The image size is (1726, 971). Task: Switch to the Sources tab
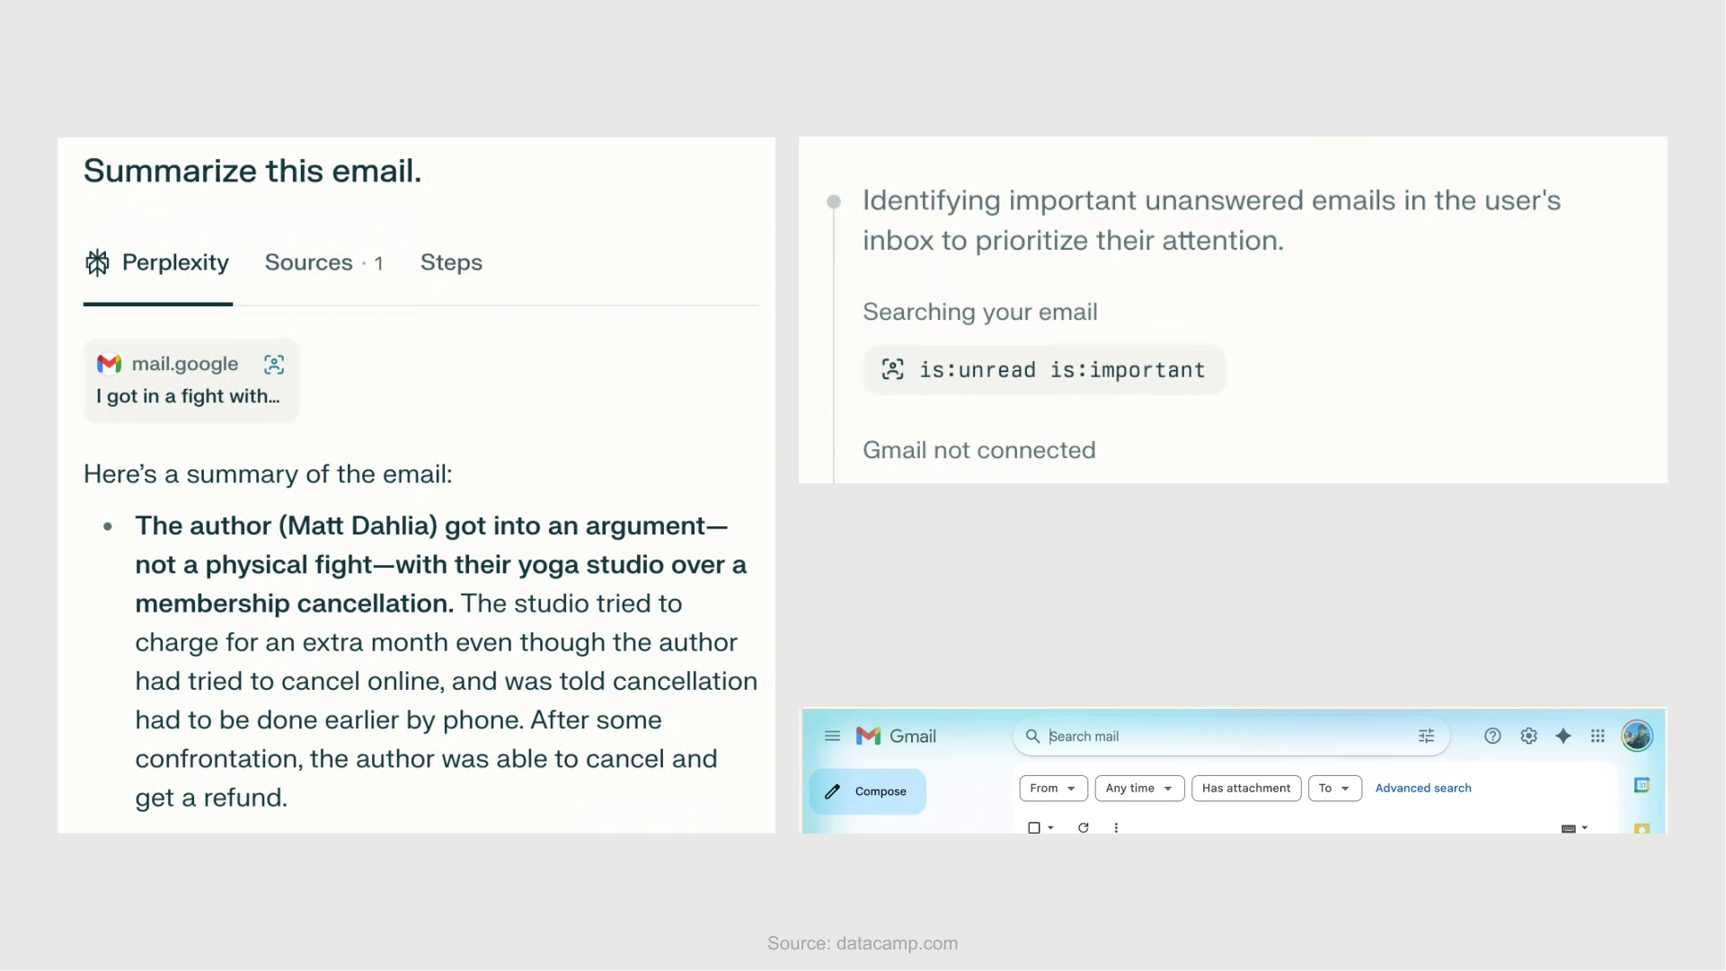[x=324, y=263]
